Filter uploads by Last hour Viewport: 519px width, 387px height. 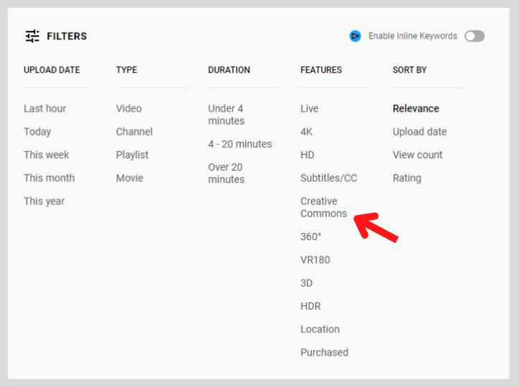pyautogui.click(x=44, y=108)
